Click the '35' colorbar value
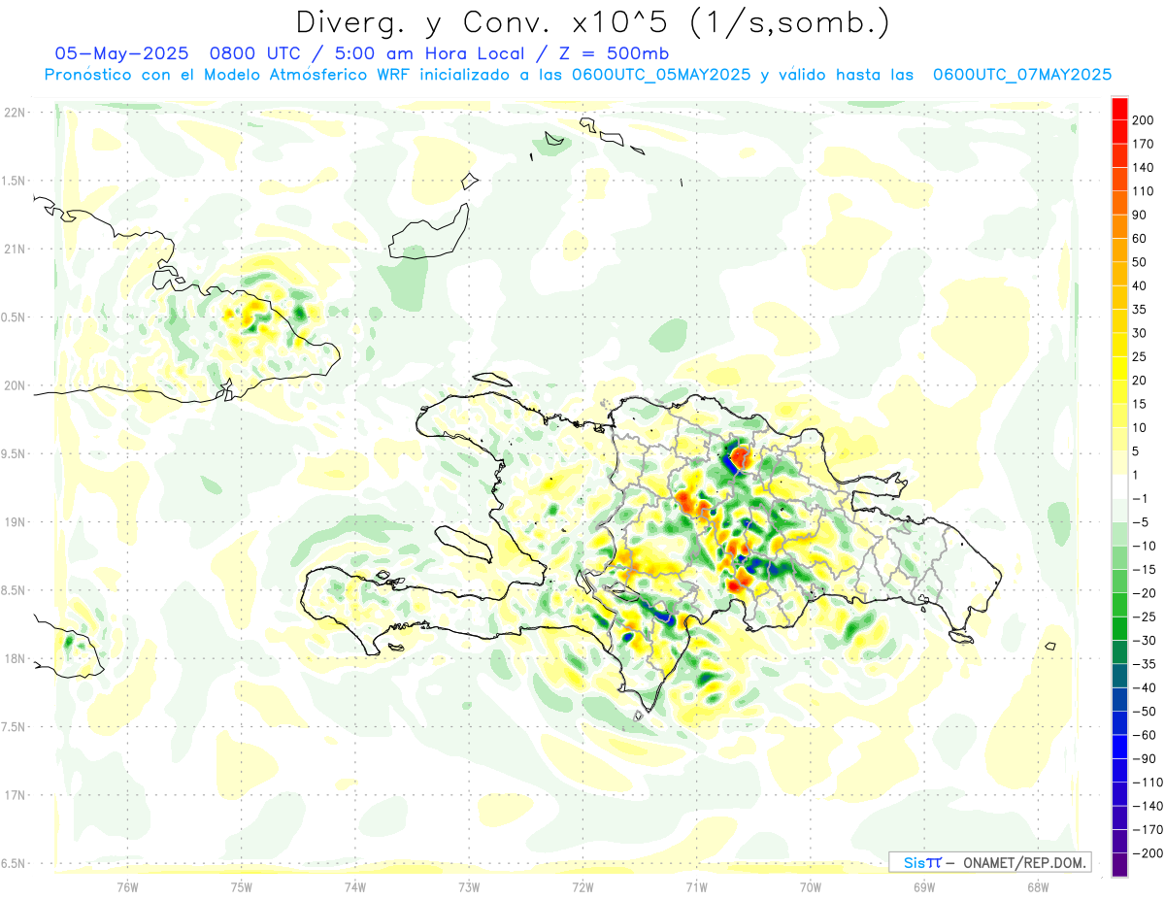The image size is (1165, 900). pyautogui.click(x=1140, y=310)
